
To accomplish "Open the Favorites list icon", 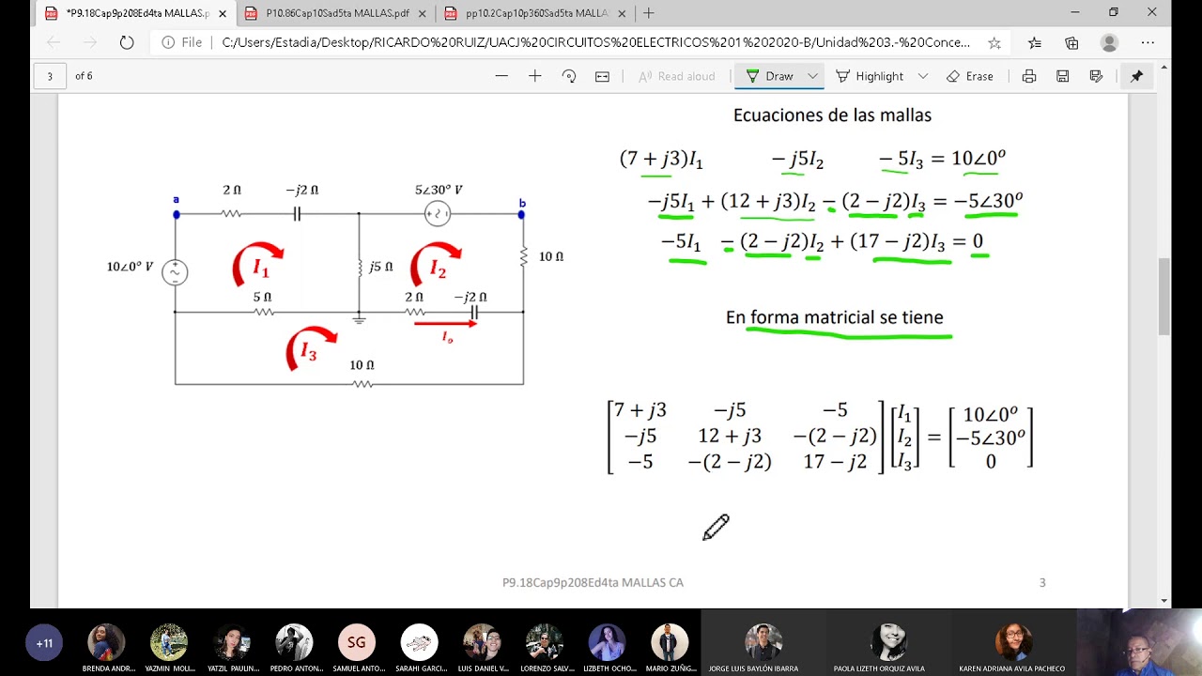I will (1035, 42).
